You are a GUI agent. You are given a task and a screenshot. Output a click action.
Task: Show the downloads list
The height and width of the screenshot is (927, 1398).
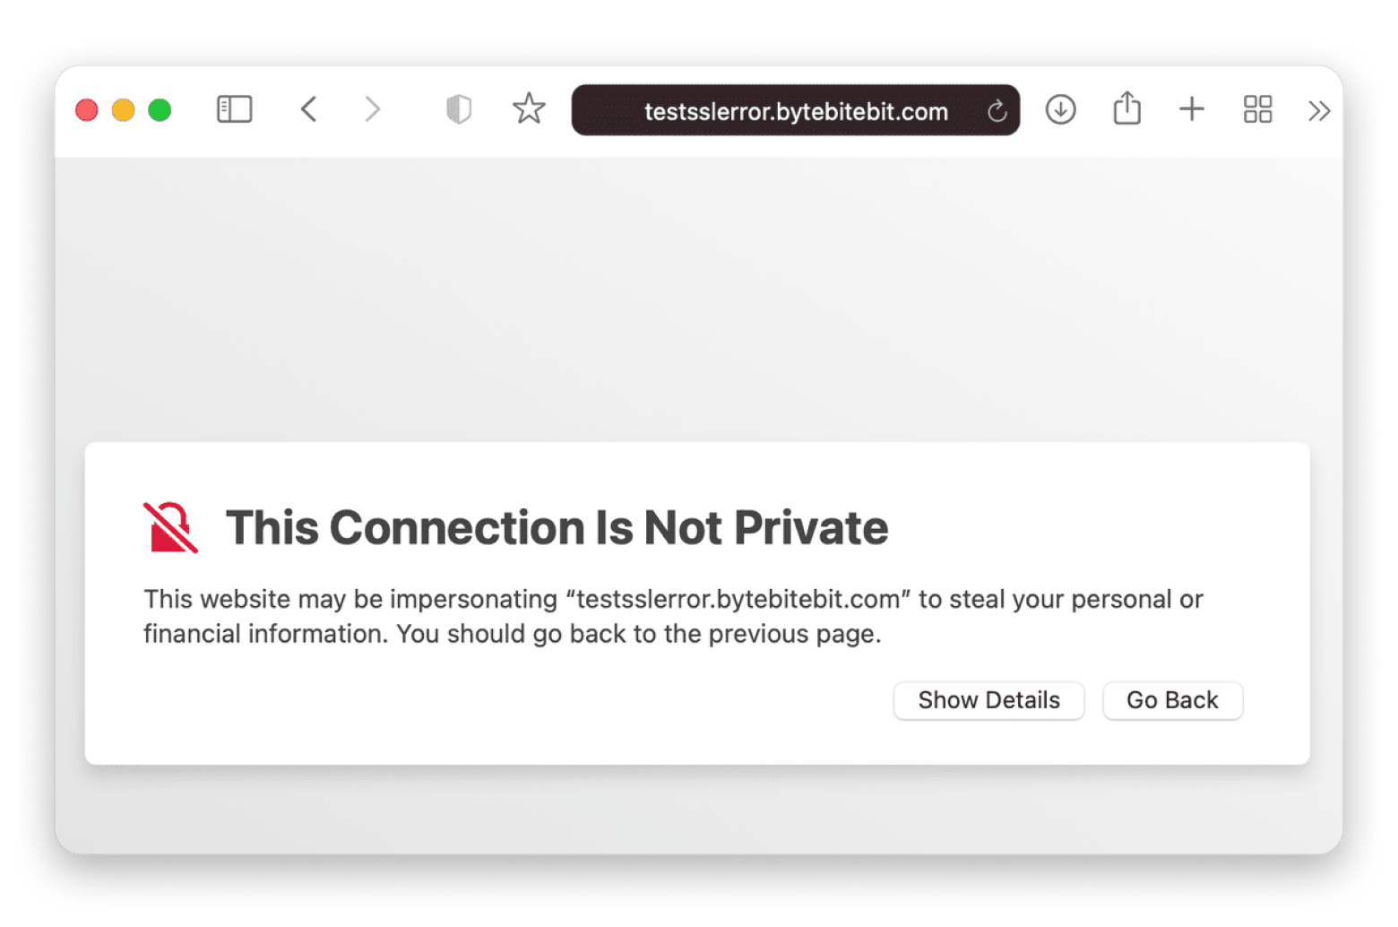tap(1061, 110)
